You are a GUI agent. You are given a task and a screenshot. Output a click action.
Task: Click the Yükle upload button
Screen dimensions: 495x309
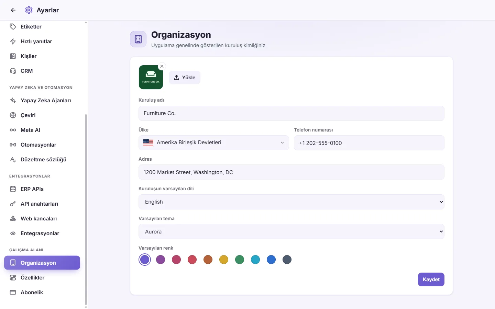pyautogui.click(x=185, y=78)
